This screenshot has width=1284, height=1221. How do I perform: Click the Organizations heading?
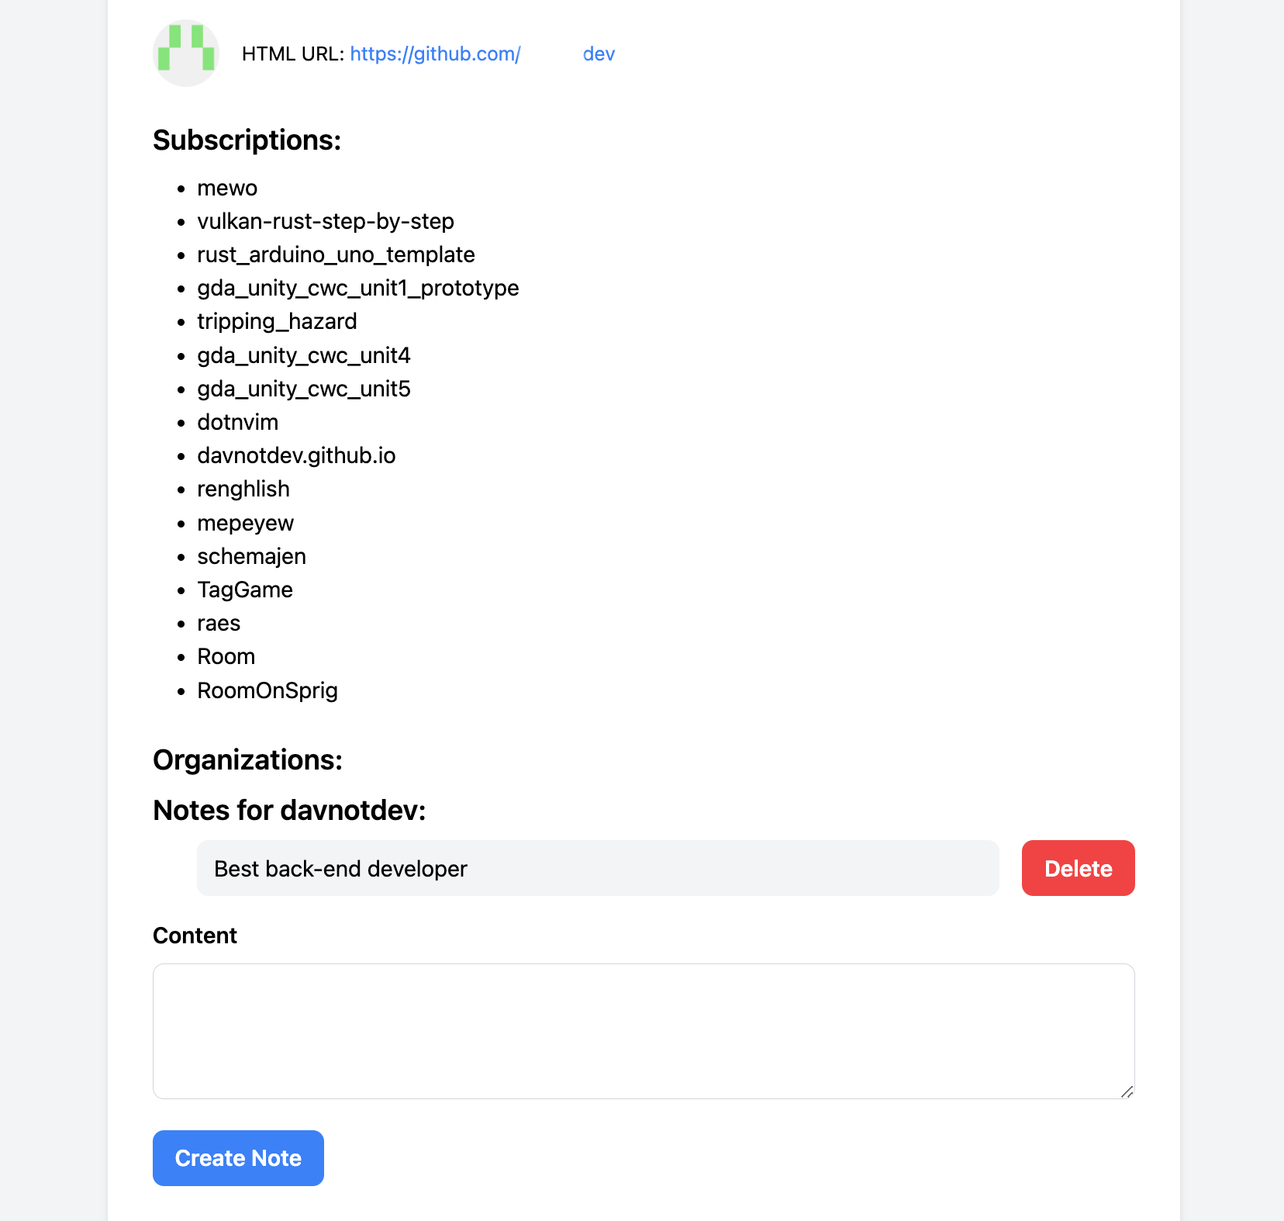point(247,760)
